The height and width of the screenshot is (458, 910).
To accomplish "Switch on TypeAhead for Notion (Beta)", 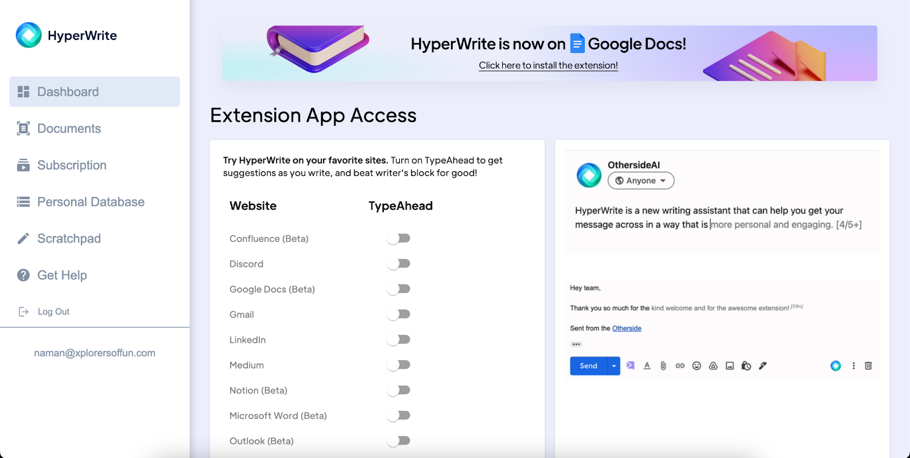I will pyautogui.click(x=398, y=390).
